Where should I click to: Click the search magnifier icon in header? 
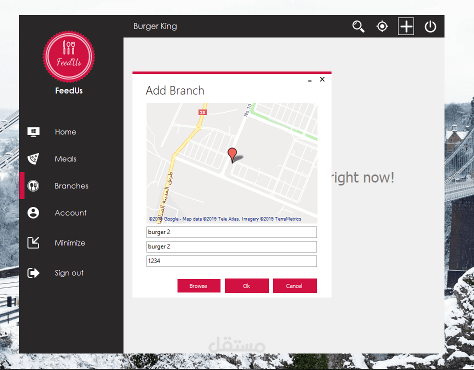tap(358, 26)
